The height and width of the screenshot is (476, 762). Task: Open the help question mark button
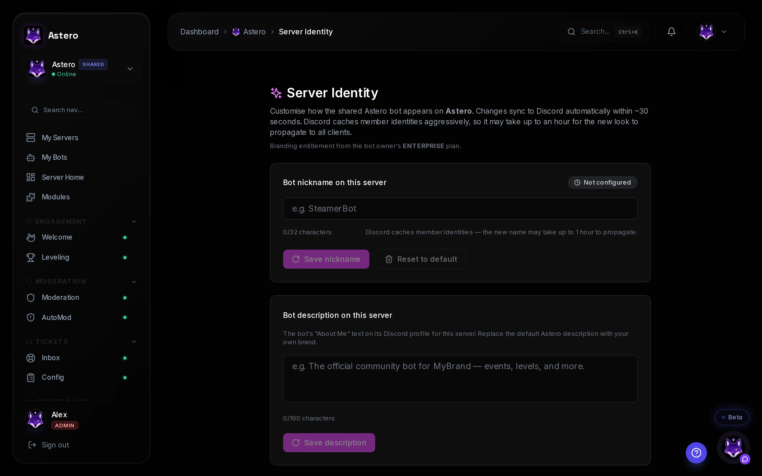(x=696, y=453)
